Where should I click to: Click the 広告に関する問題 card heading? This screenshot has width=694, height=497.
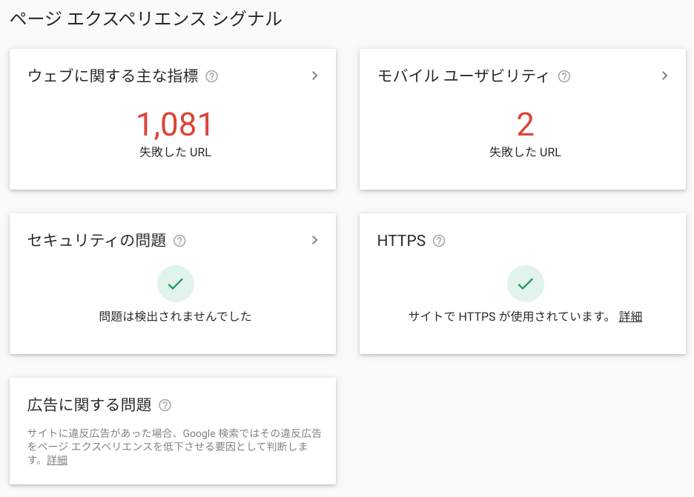pos(90,404)
